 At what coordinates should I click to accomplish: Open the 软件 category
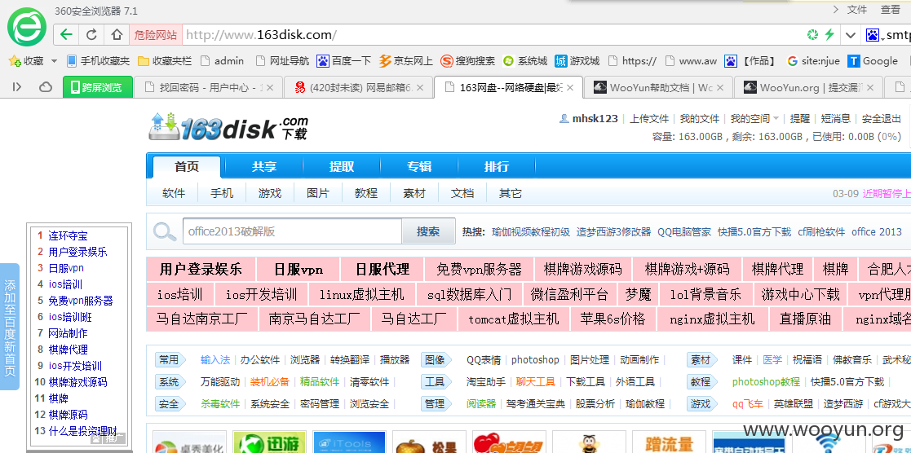(x=174, y=193)
